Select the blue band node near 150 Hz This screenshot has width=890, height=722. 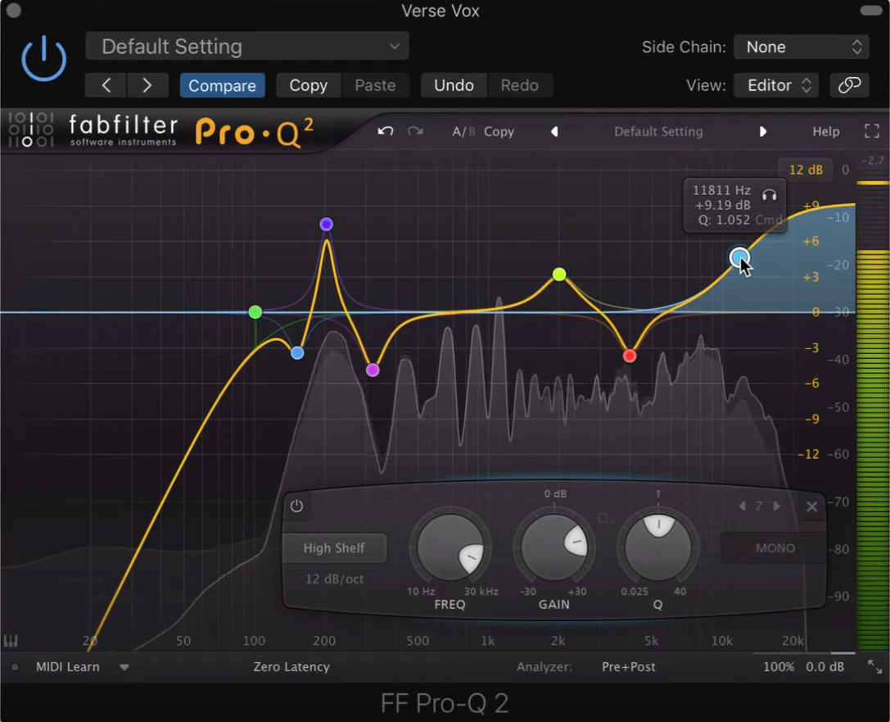coord(297,353)
